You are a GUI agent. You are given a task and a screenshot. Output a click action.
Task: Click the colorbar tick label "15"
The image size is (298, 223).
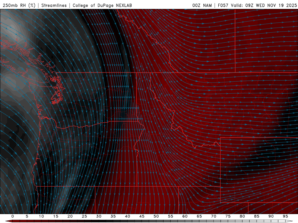tap(56, 216)
